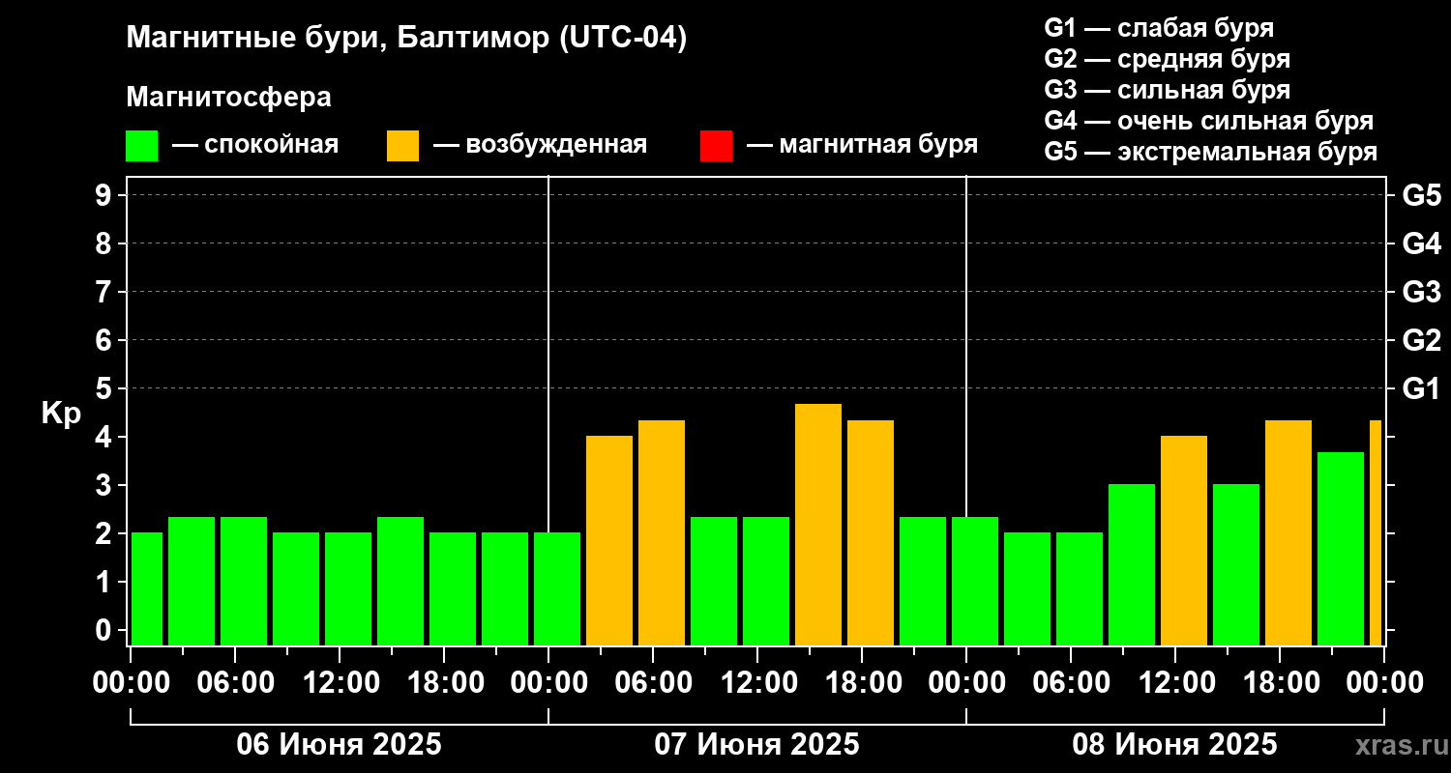Click the 'G2' label on right axis
The image size is (1451, 773).
point(1421,340)
